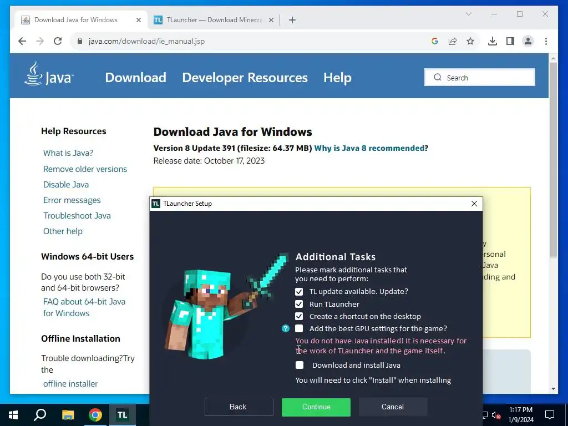
Task: Open File Explorer from taskbar
Action: [68, 415]
